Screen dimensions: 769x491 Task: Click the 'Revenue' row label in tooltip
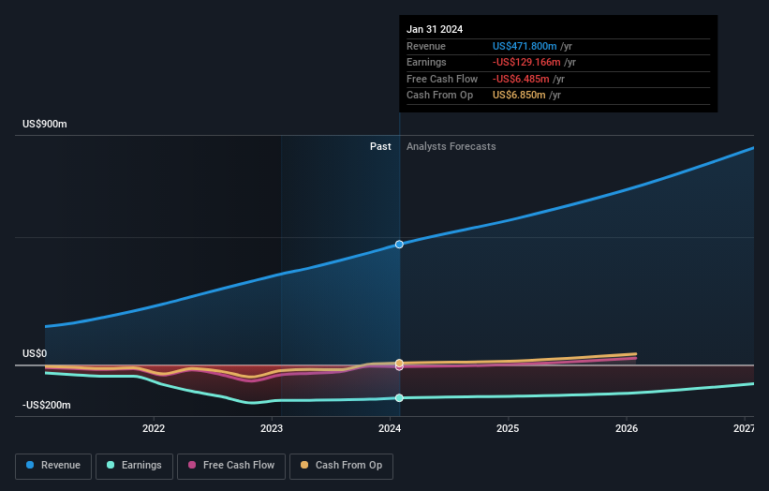click(426, 46)
